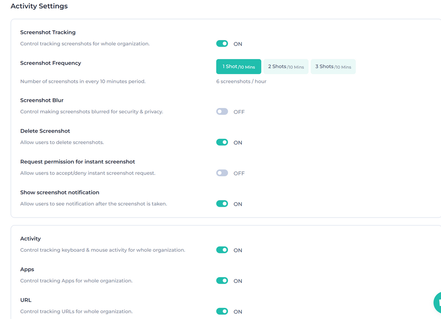Enable Request permission for instant screenshot
441x319 pixels.
[x=222, y=173]
